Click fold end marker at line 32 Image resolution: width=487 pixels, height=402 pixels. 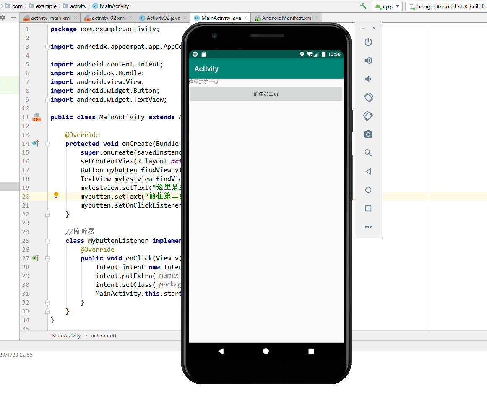[47, 302]
